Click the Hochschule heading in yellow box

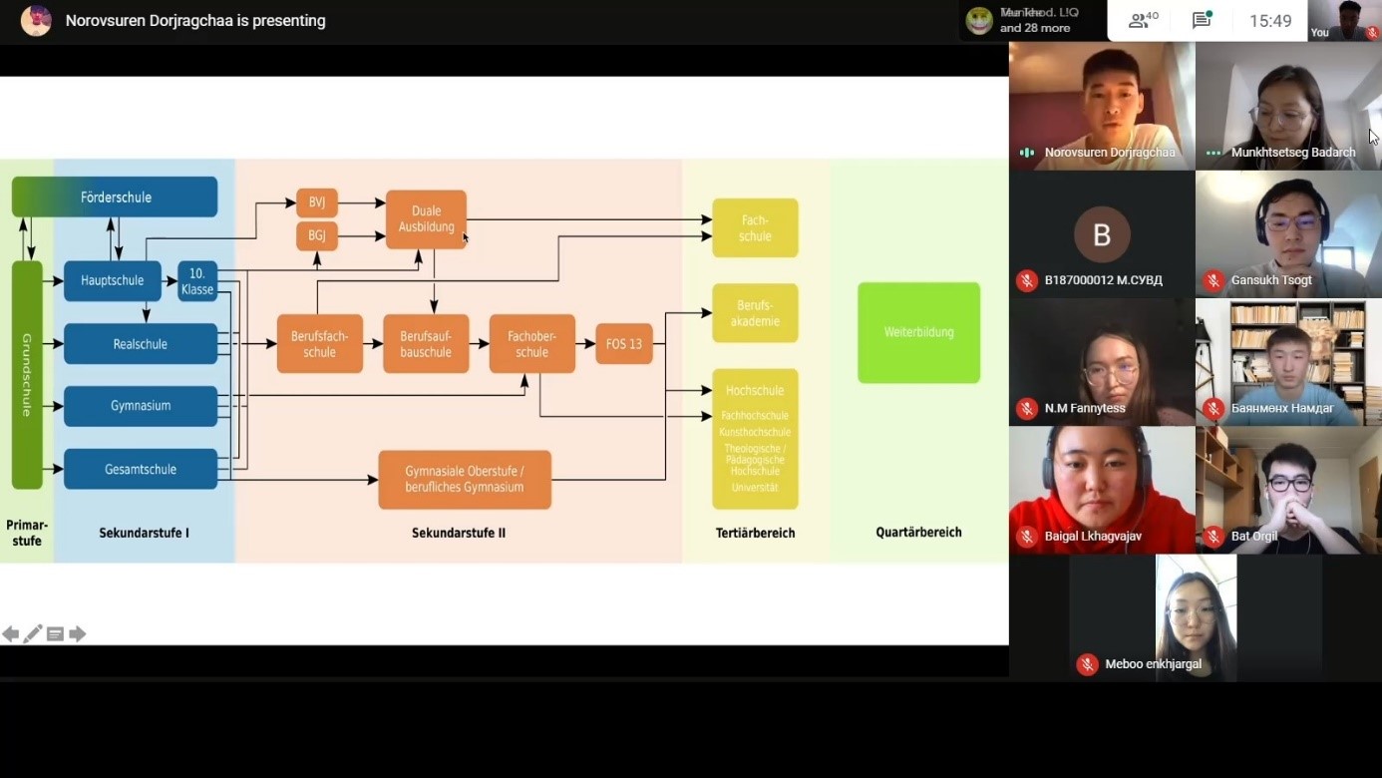(x=755, y=391)
